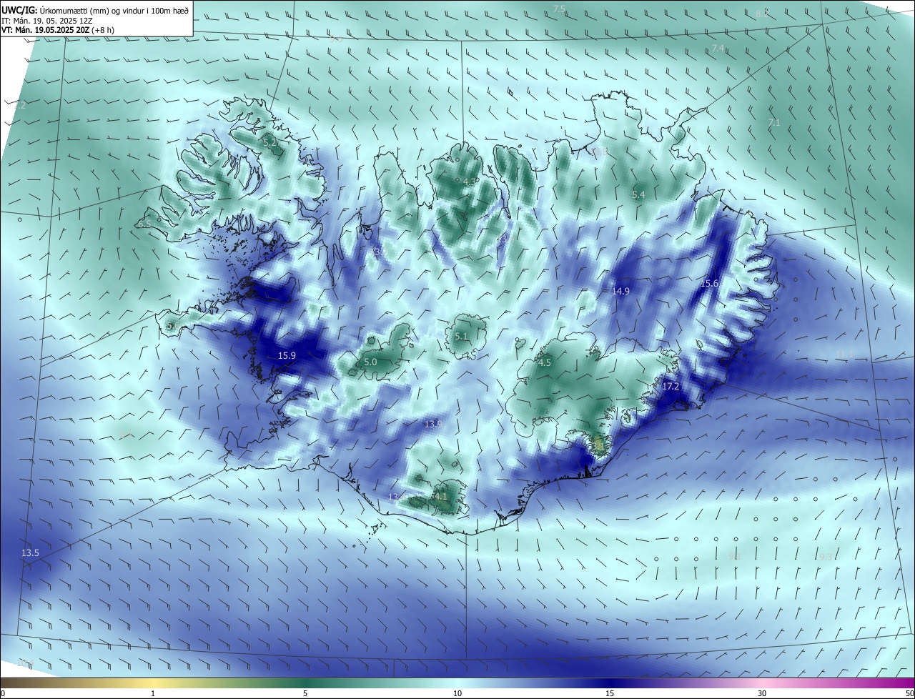The height and width of the screenshot is (699, 915).
Task: Click the 13.5 value over the southwest ocean
Action: (30, 553)
